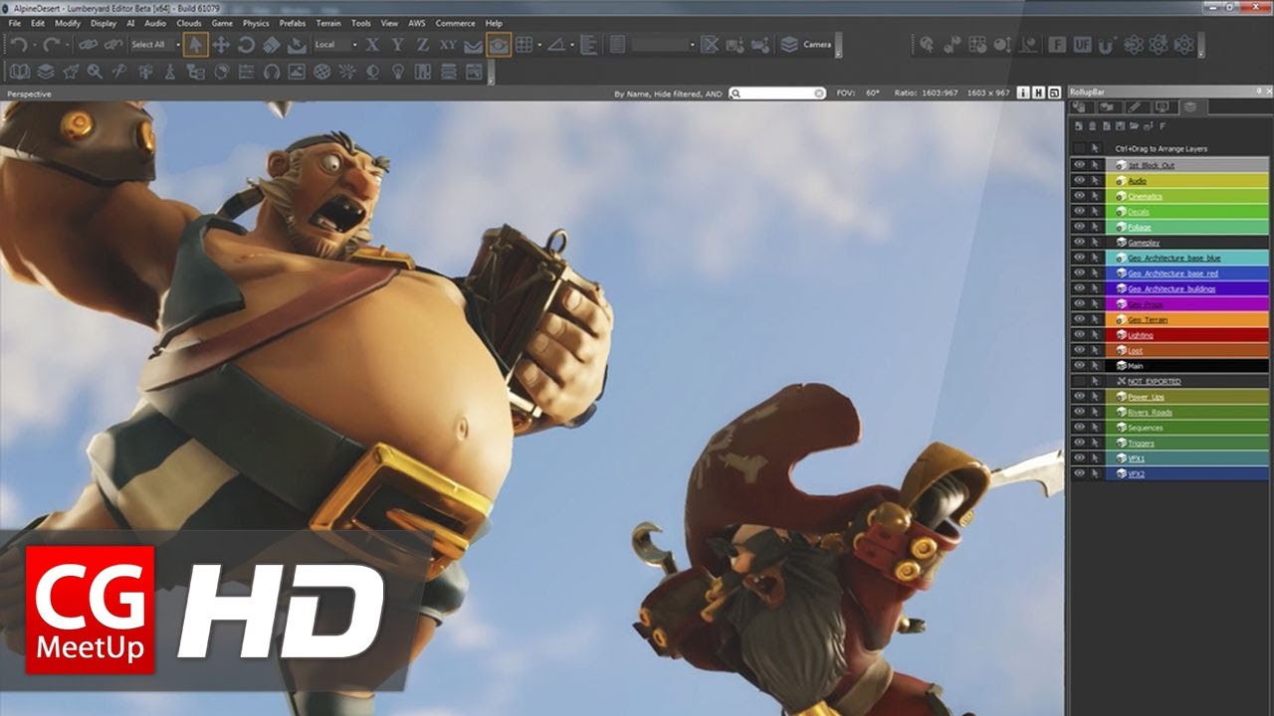Open the Local coordinate system dropdown
Viewport: 1274px width, 716px height.
click(335, 45)
